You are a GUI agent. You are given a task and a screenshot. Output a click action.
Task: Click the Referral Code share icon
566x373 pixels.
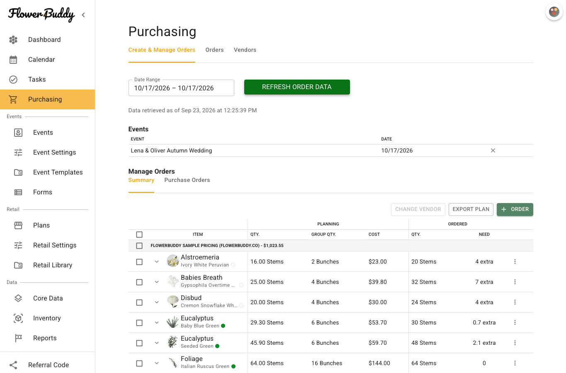(x=13, y=365)
